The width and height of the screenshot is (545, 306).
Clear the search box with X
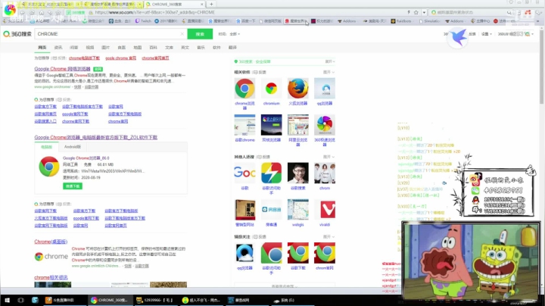click(182, 34)
